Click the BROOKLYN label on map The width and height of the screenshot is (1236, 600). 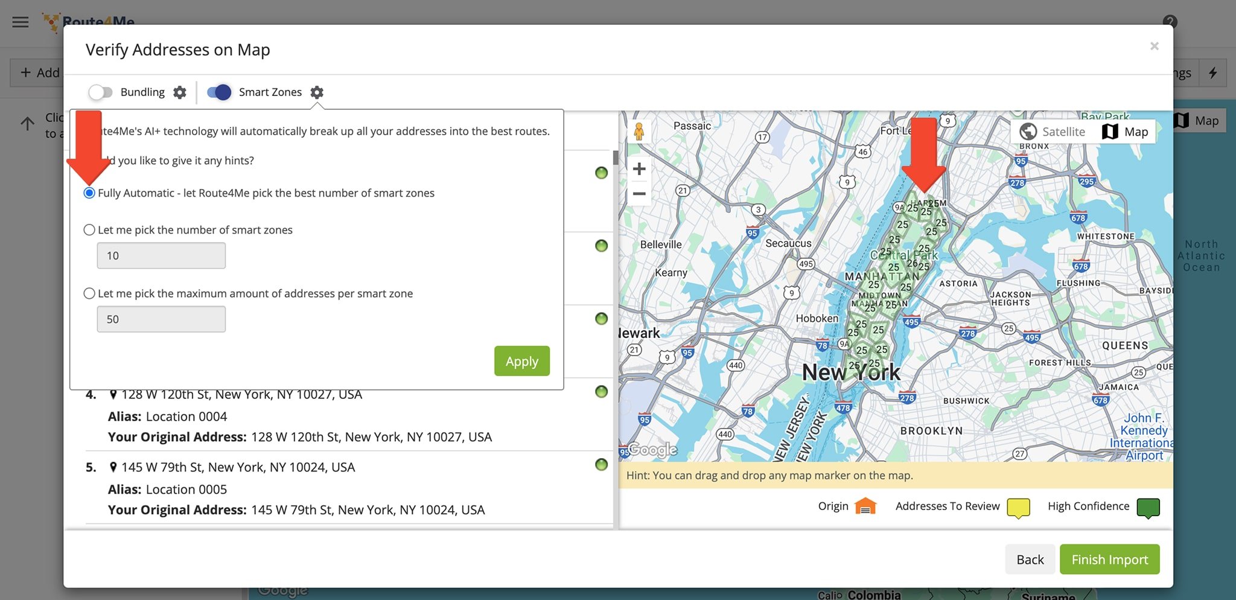point(931,431)
